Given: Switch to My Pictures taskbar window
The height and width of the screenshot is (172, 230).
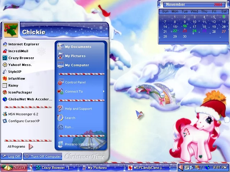Looking at the screenshot, I should point(101,168).
